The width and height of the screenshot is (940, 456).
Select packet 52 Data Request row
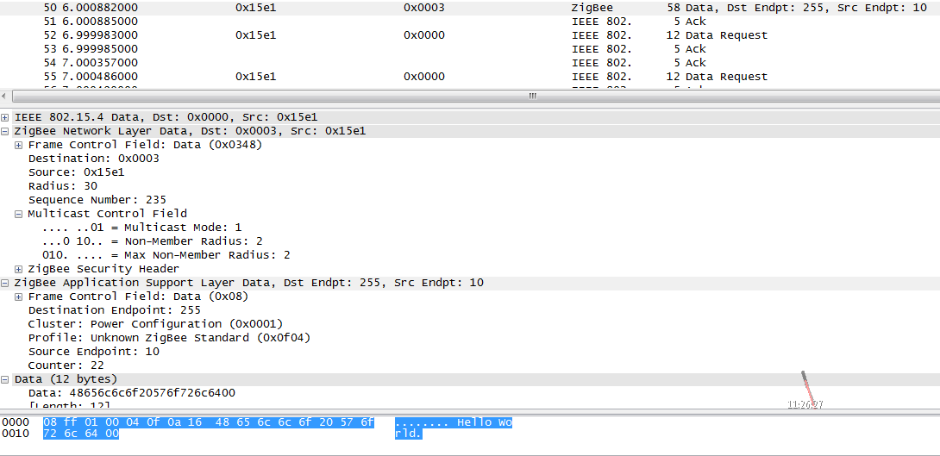[470, 35]
